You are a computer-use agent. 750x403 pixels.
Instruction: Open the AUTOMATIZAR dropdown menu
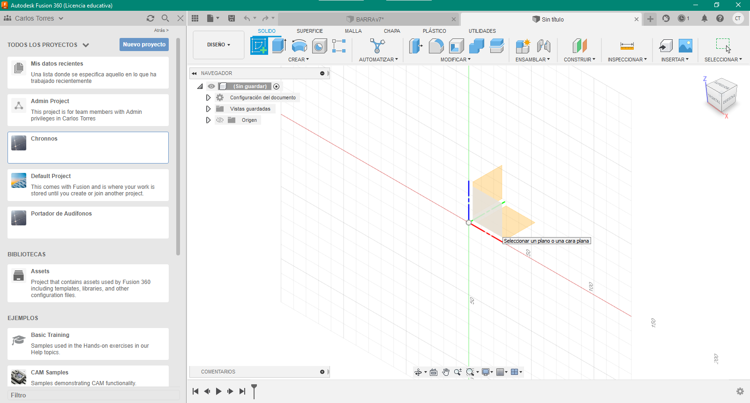pyautogui.click(x=378, y=60)
